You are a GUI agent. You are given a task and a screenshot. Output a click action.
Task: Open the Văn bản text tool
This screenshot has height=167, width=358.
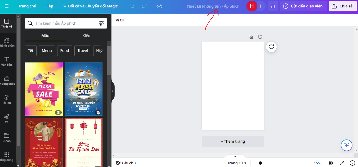[x=7, y=61]
